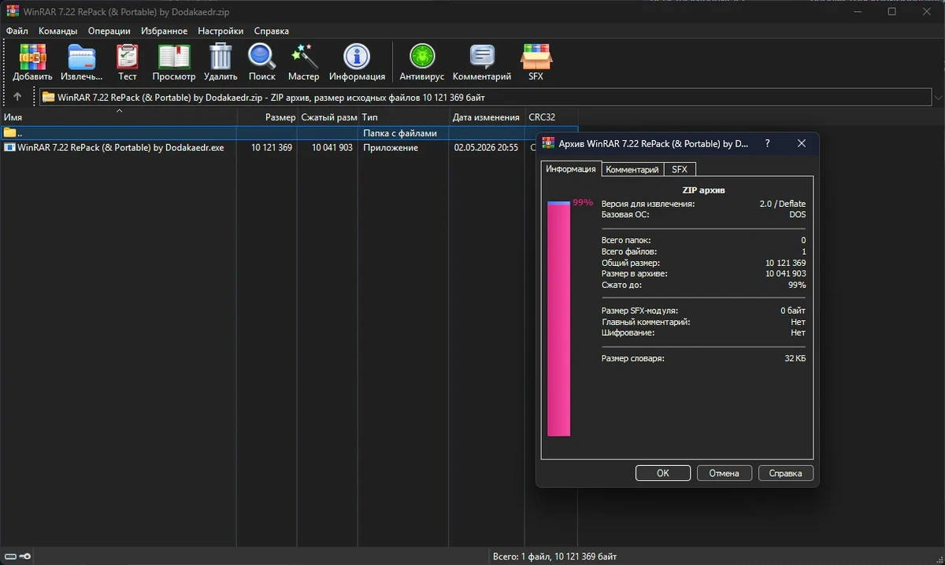This screenshot has height=565, width=945.
Task: Click the '?' help button in dialog title
Action: pyautogui.click(x=767, y=144)
